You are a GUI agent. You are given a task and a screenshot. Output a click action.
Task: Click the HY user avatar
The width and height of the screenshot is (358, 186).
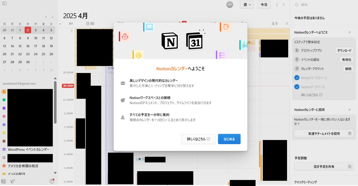click(x=230, y=5)
